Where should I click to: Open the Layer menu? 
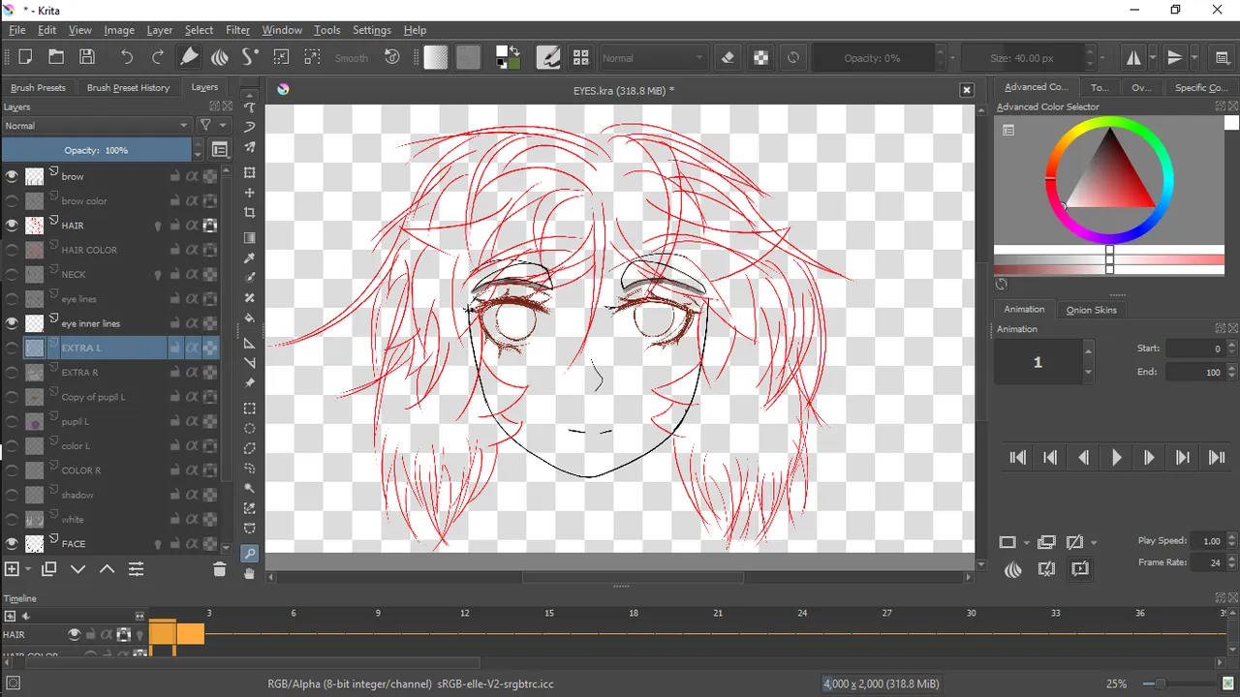(x=159, y=30)
